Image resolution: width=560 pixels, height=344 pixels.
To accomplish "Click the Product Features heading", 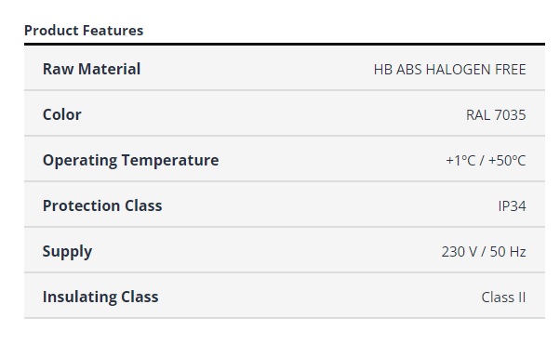I will tap(84, 31).
